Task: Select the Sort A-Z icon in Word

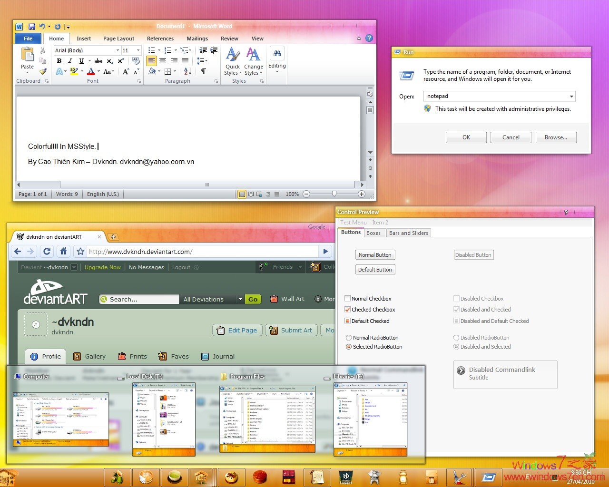Action: click(x=187, y=71)
